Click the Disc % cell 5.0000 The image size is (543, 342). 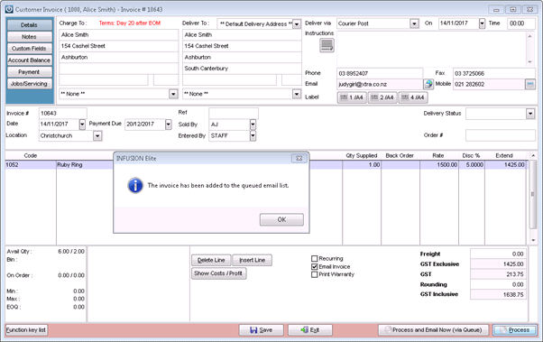point(472,165)
